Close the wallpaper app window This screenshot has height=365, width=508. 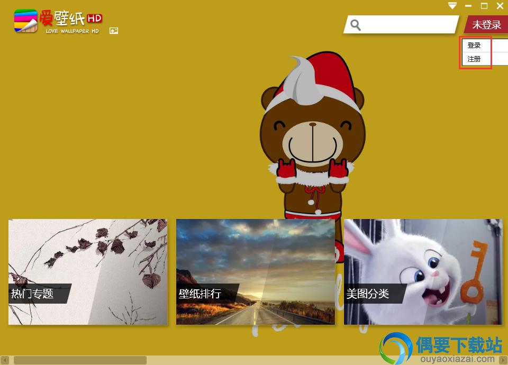click(500, 6)
